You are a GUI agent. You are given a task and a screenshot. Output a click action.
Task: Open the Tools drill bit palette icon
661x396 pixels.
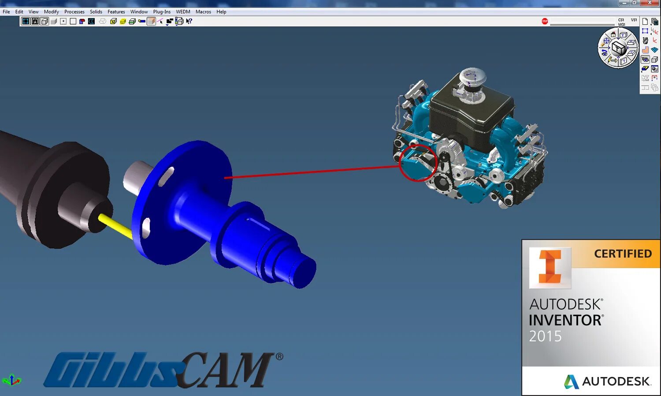click(x=645, y=40)
